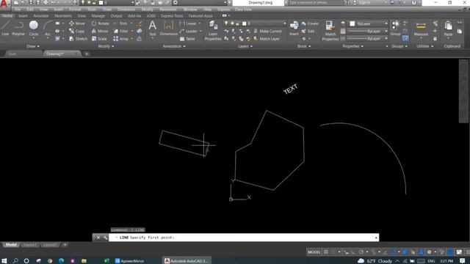Expand the Utilities panel
Screen dimensions: 470x264
coord(424,46)
